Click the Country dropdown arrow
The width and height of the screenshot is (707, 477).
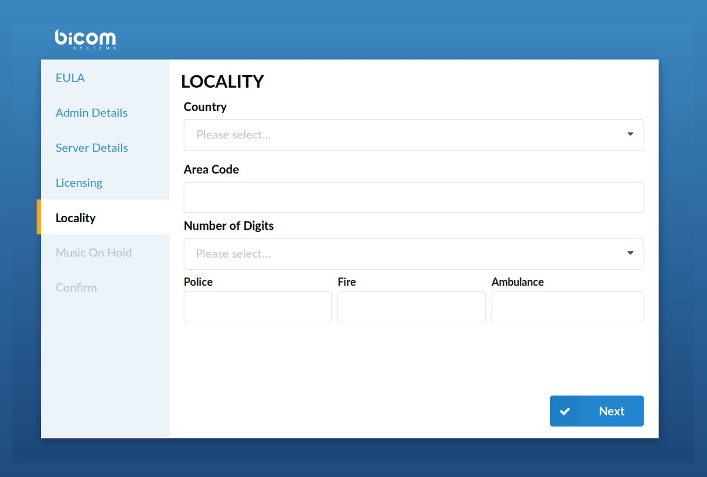click(630, 134)
